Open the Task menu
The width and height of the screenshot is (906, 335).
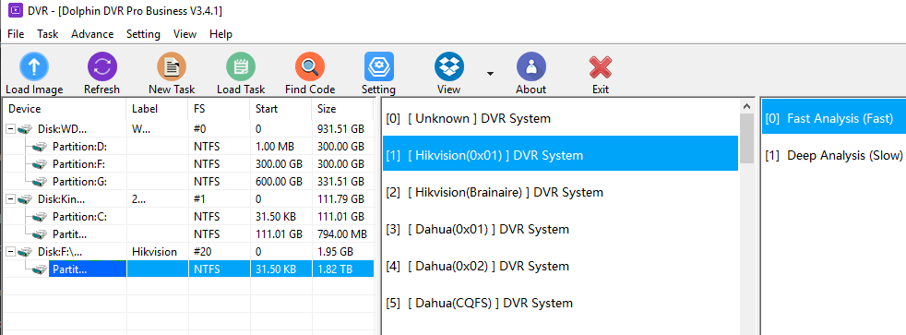pos(47,34)
